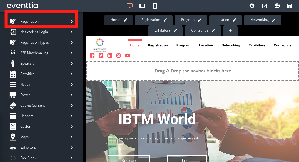Image resolution: width=299 pixels, height=162 pixels.
Task: Switch to mobile phone preview
Action: pyautogui.click(x=155, y=6)
